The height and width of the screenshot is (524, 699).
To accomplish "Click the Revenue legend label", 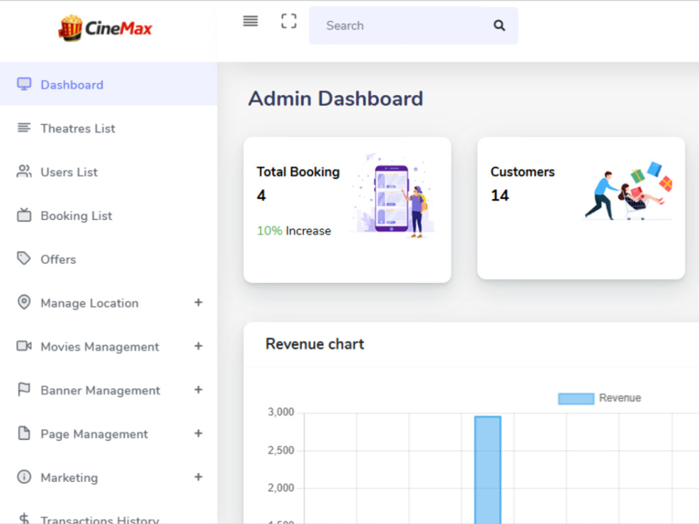I will [619, 398].
